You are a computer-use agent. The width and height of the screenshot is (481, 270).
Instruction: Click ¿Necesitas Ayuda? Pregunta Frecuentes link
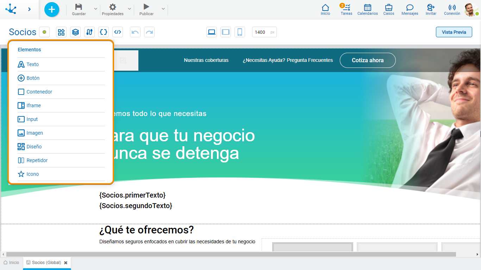288,60
